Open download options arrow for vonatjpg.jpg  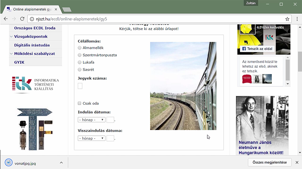[x=61, y=163]
